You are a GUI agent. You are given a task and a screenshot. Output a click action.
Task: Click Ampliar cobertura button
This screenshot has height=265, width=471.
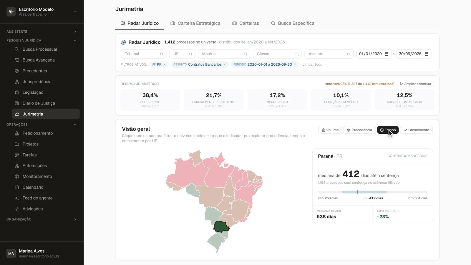click(x=415, y=84)
